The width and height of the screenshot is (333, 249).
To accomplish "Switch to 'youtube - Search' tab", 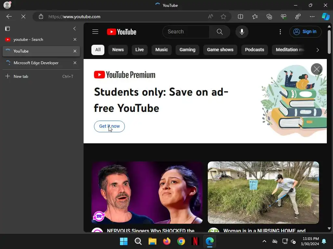I will (41, 40).
